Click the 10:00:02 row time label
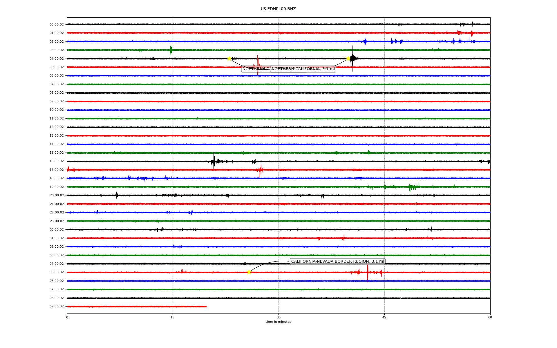The height and width of the screenshot is (348, 557). (57, 110)
